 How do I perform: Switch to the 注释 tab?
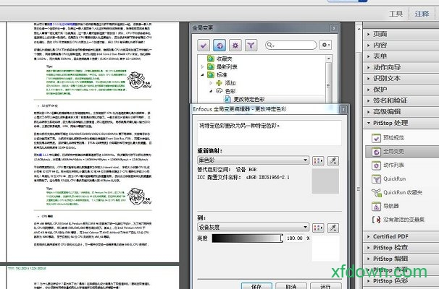[422, 14]
